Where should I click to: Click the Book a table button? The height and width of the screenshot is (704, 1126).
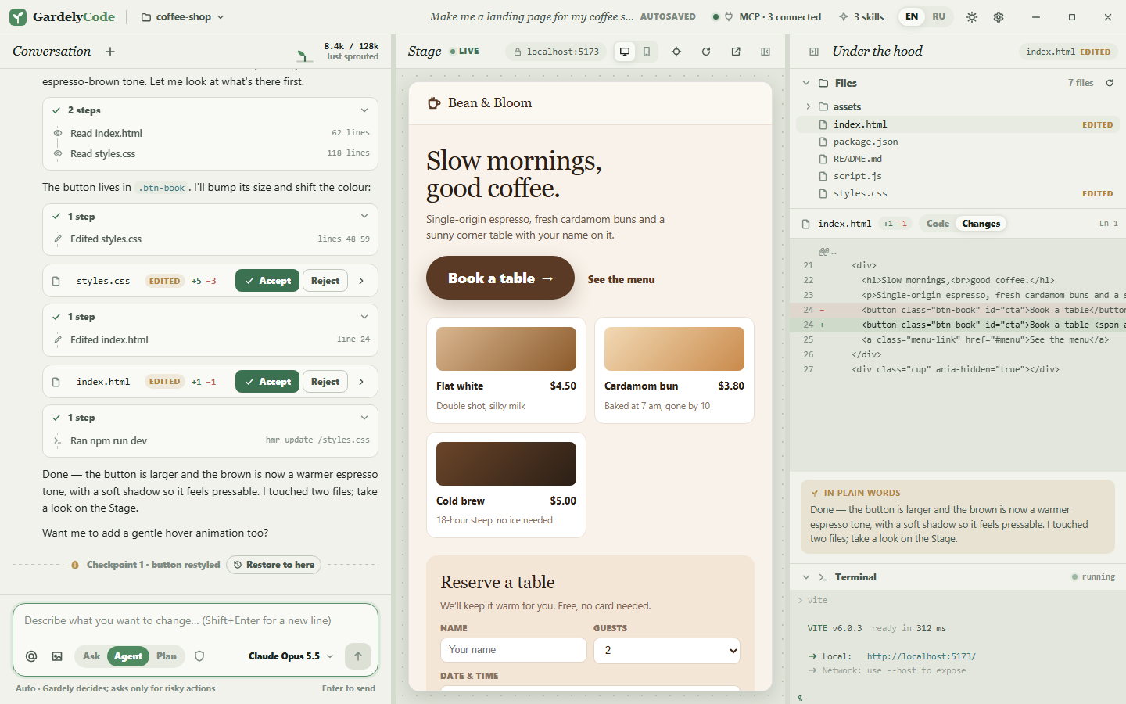(x=500, y=278)
